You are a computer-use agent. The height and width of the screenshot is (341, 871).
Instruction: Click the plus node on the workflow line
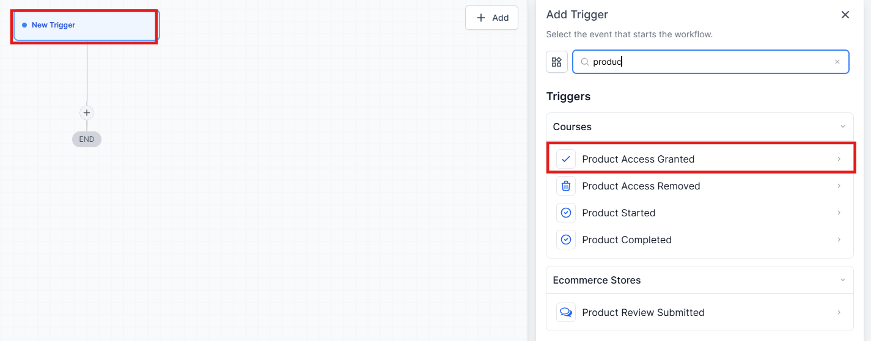[x=87, y=112]
